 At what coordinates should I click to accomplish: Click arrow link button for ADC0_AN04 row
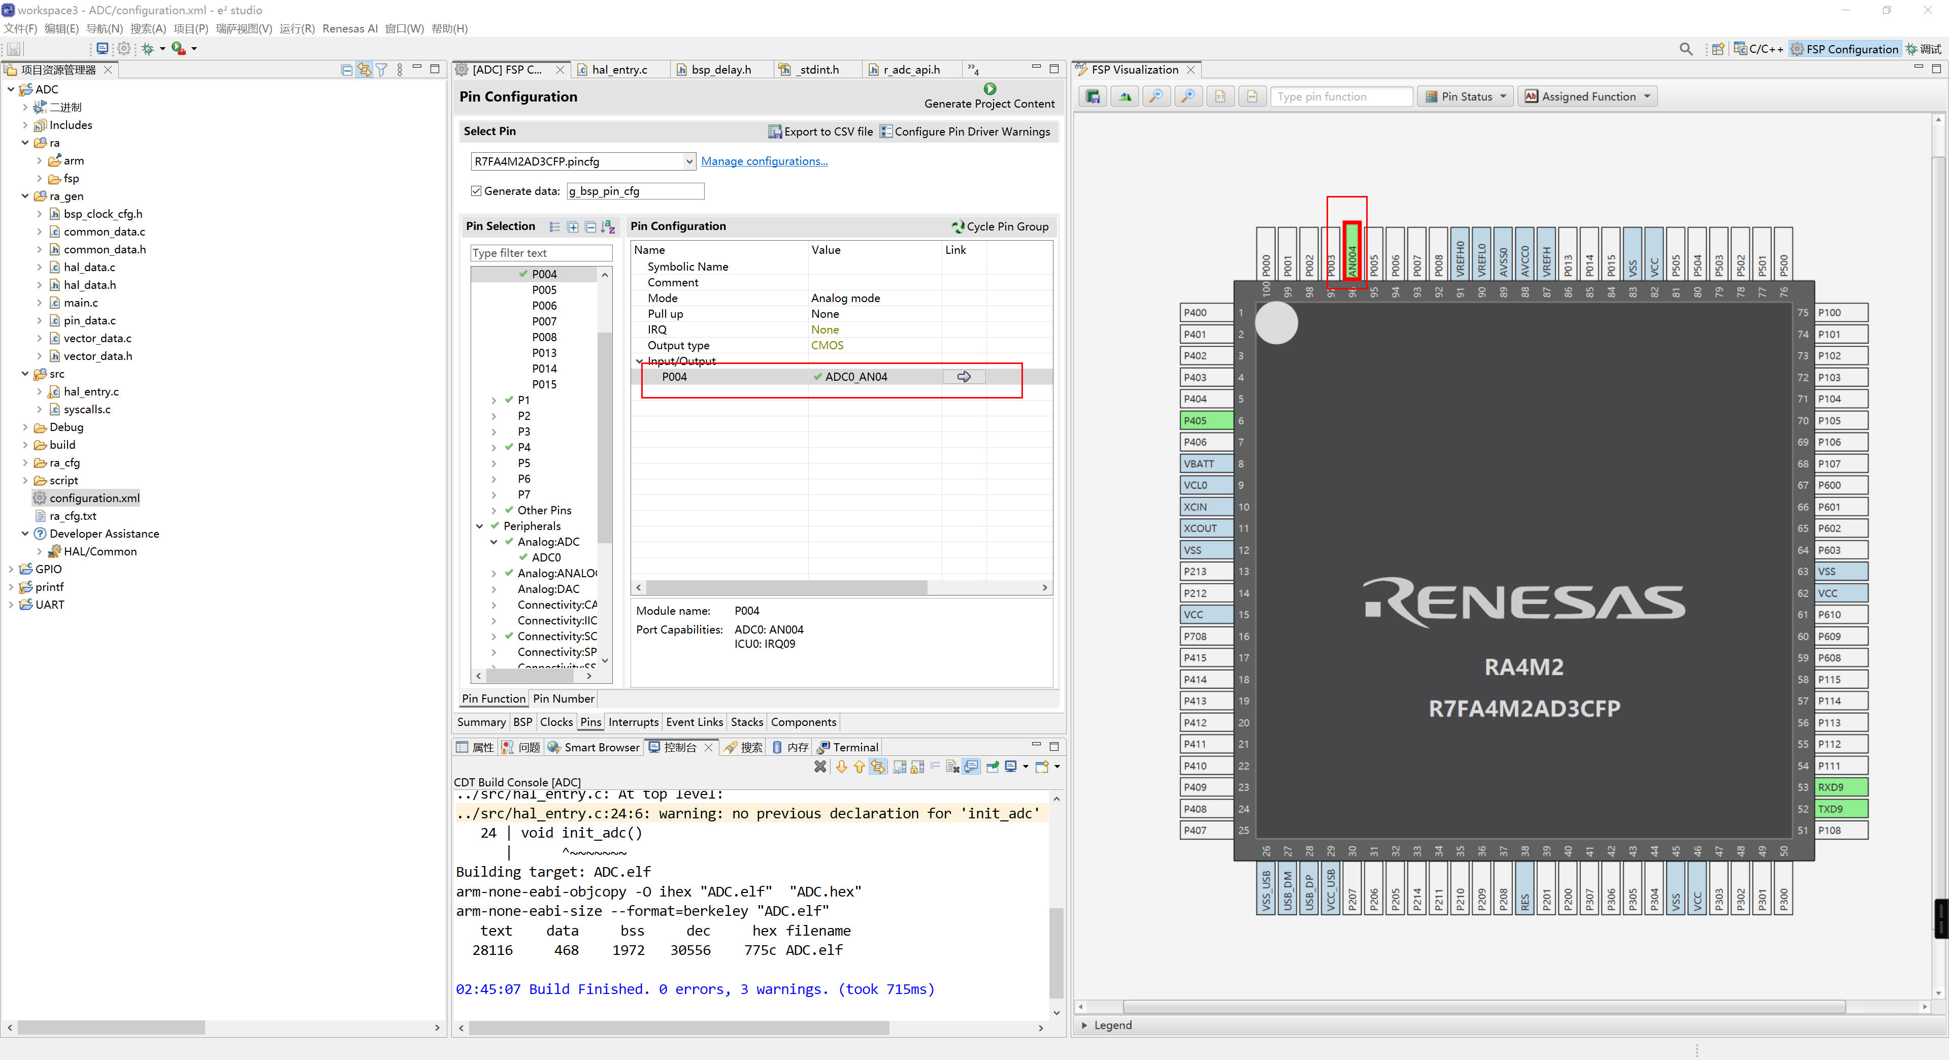pyautogui.click(x=964, y=377)
